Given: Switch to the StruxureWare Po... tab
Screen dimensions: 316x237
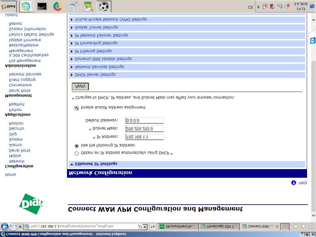Looking at the screenshot, I should point(178,227).
